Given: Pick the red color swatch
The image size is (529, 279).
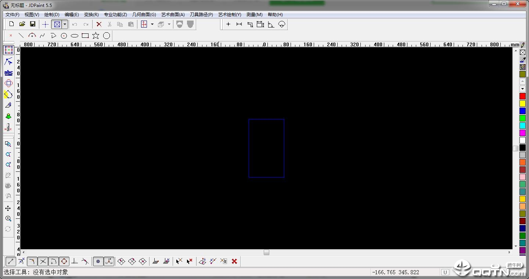Looking at the screenshot, I should coord(522,96).
